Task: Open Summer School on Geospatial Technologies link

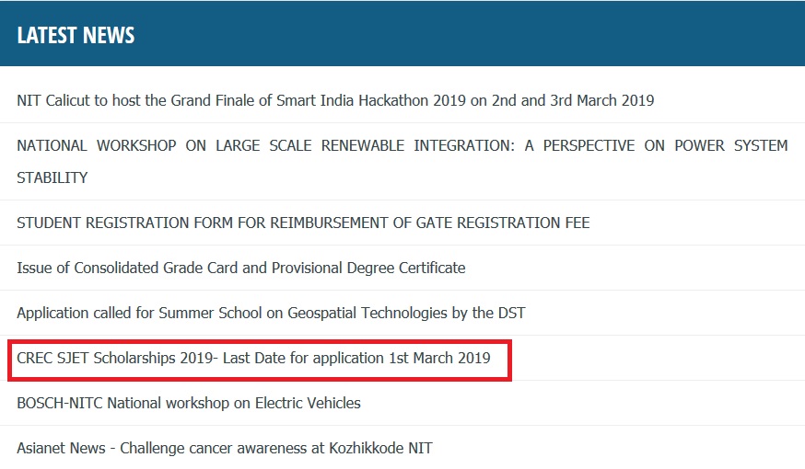Action: (271, 313)
